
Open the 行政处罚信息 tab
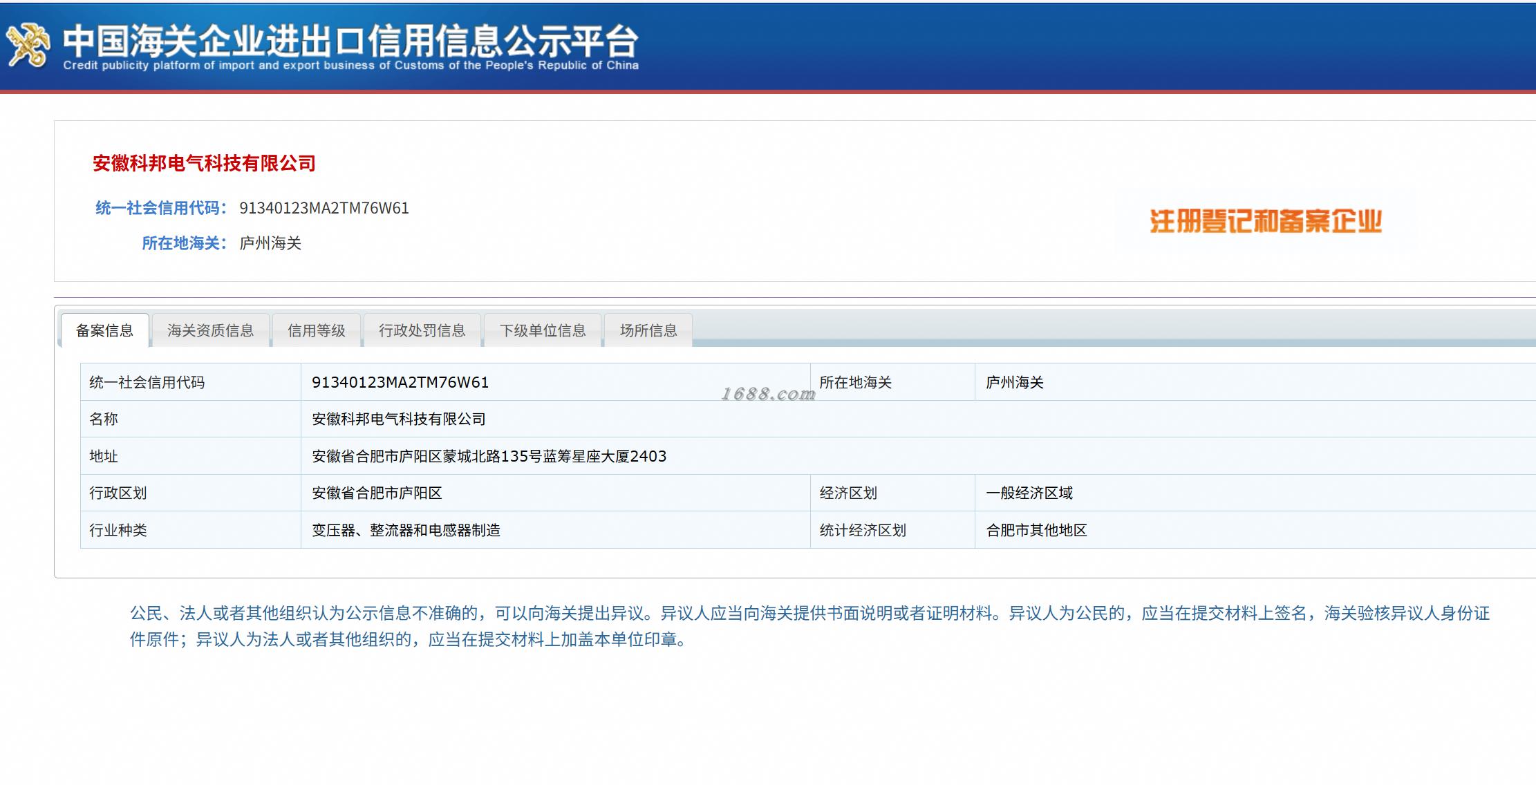click(x=422, y=330)
